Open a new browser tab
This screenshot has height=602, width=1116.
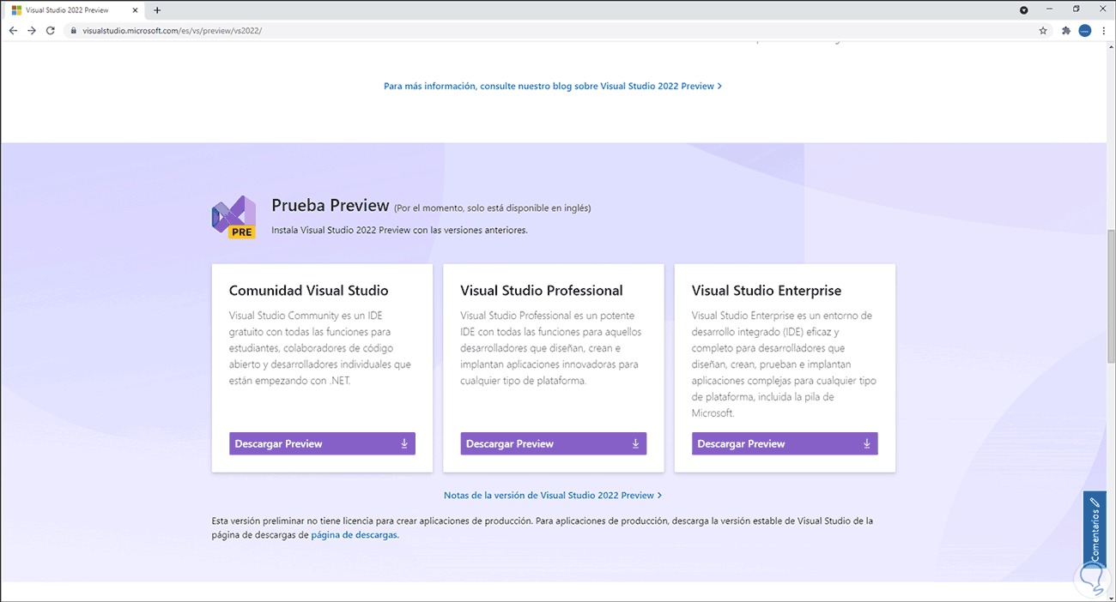point(157,9)
